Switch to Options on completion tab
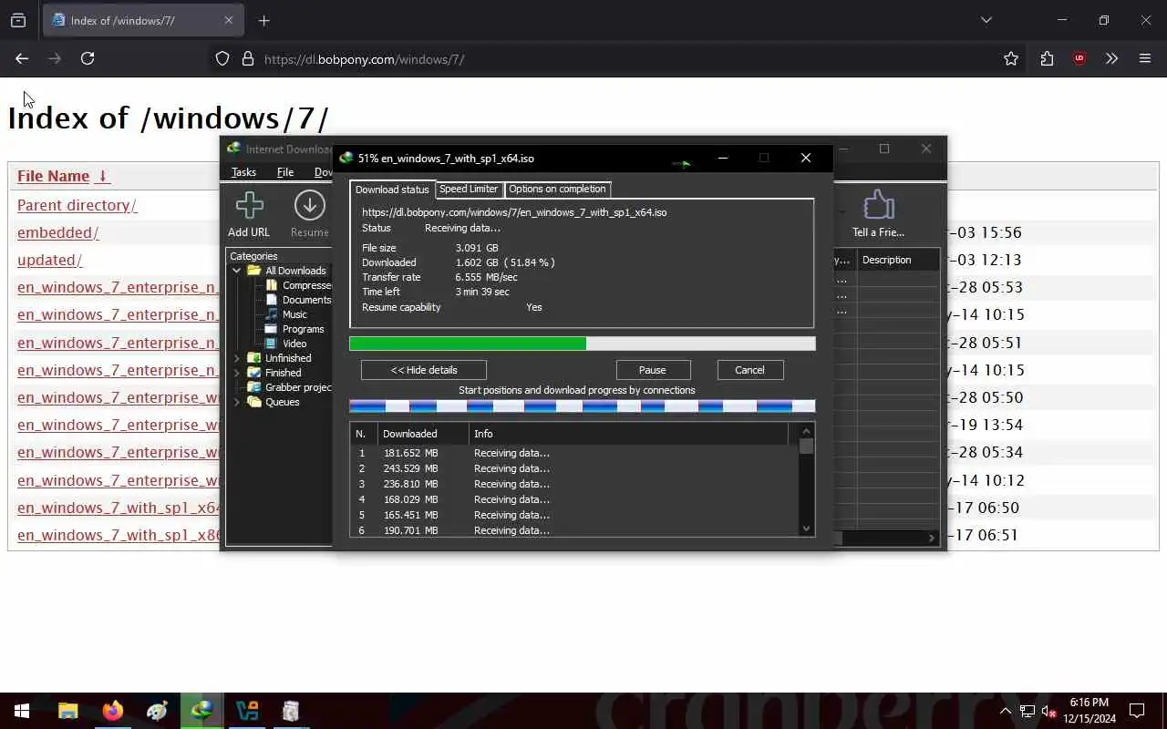The image size is (1167, 729). tap(557, 189)
